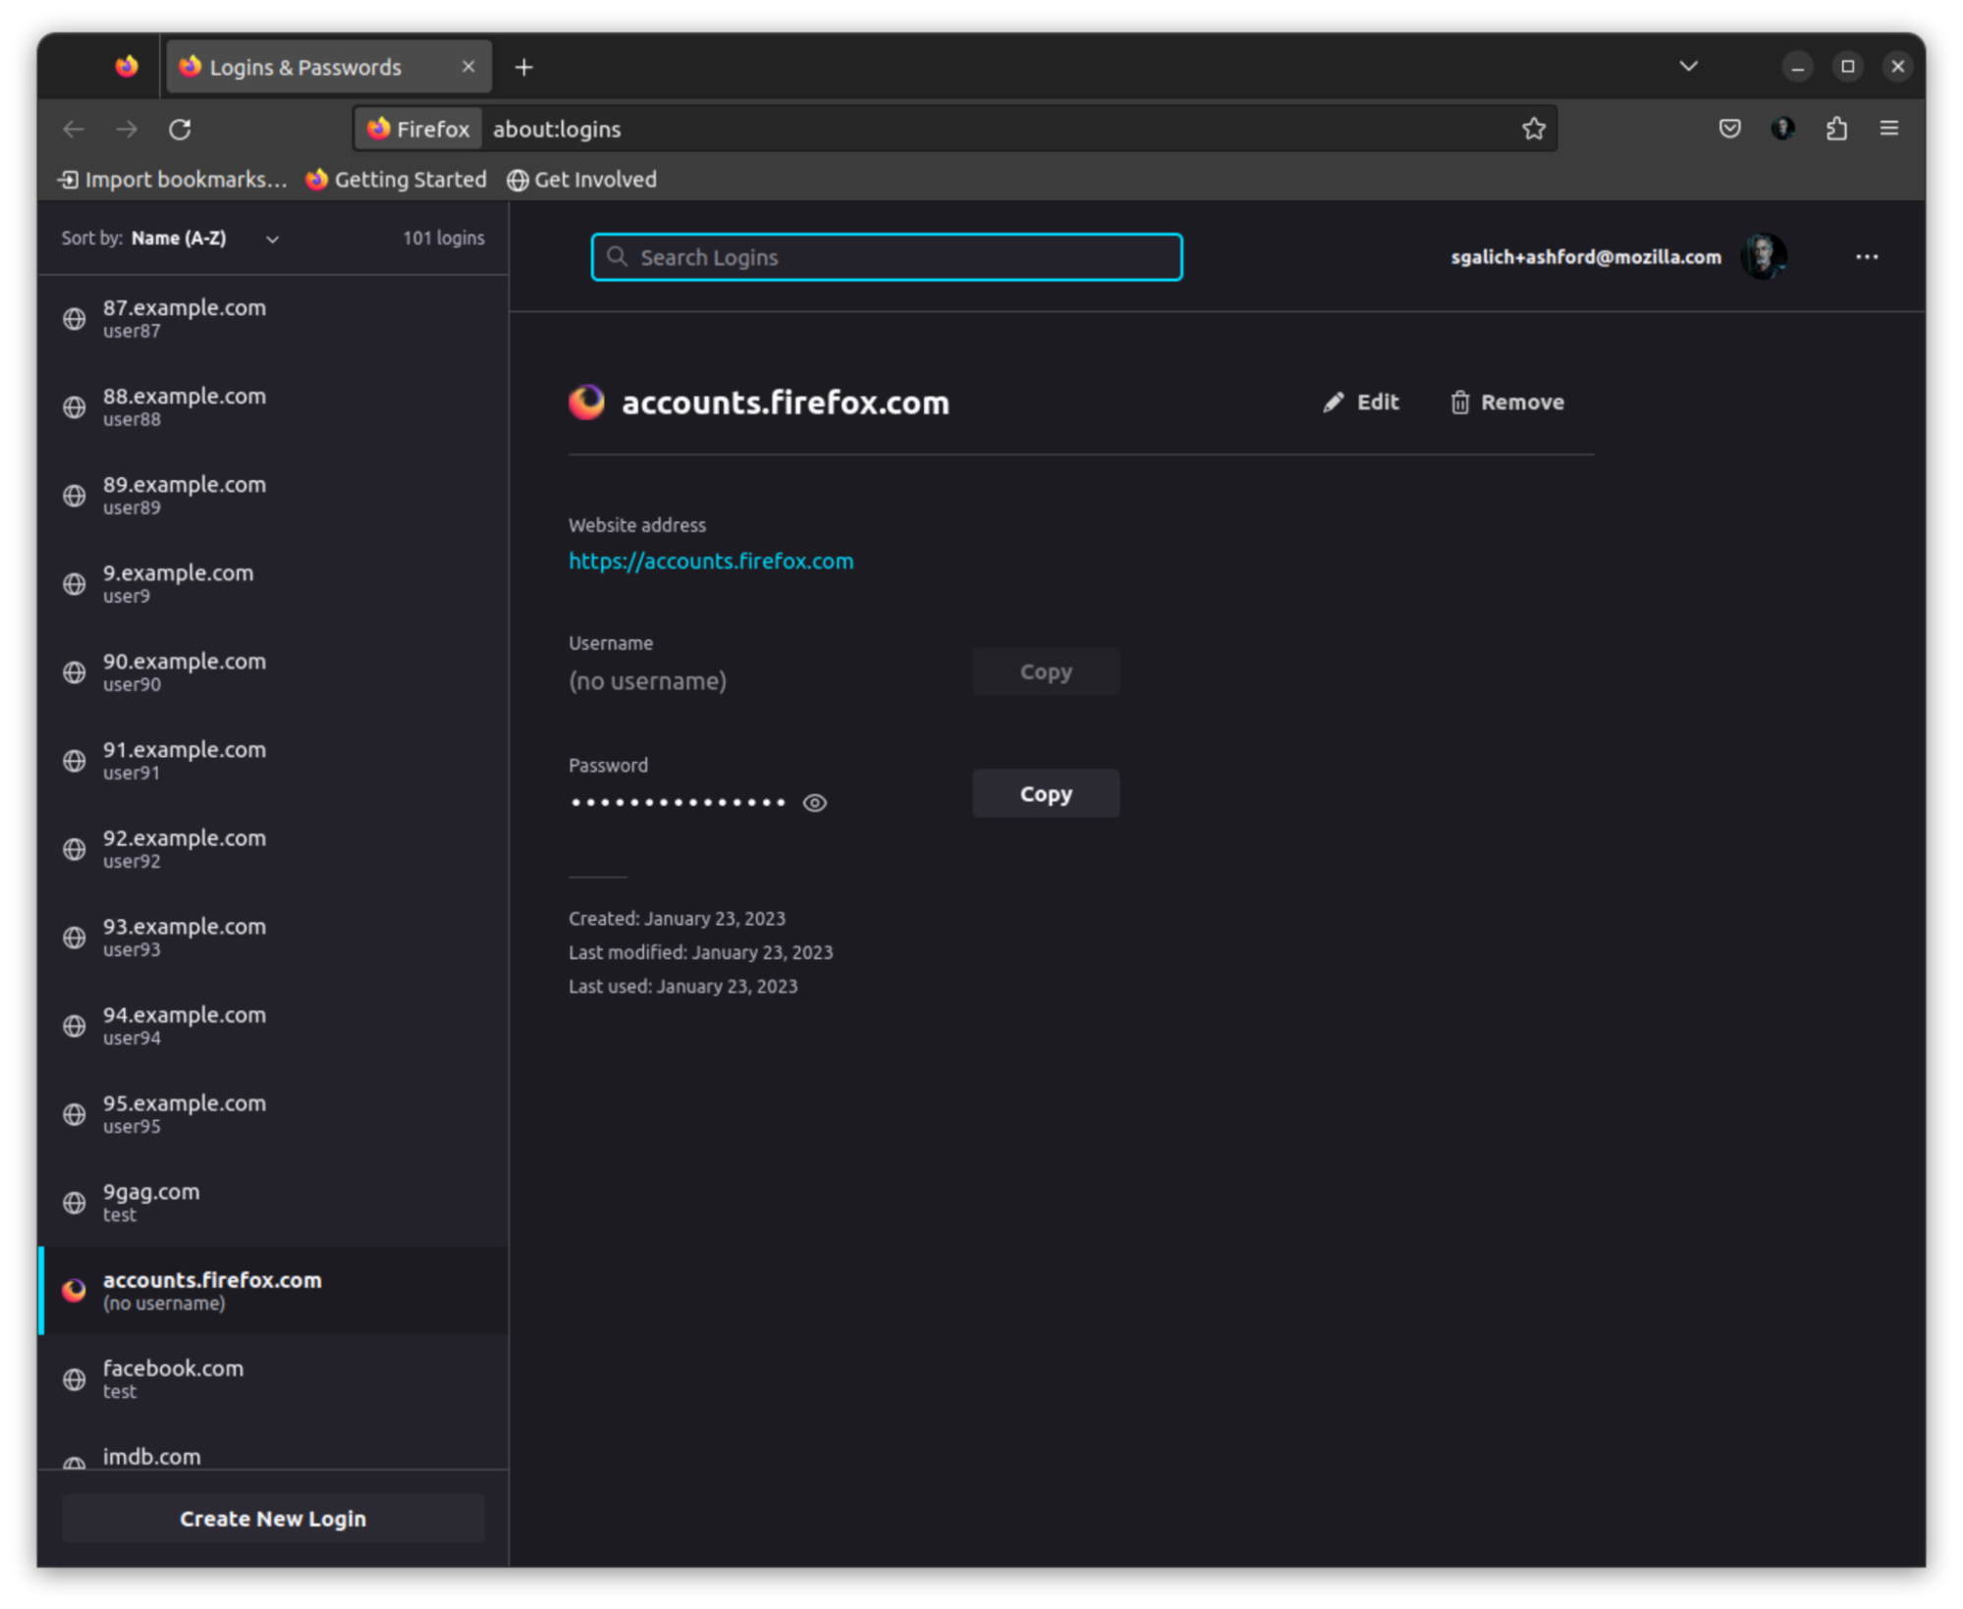Close the Logins & Passwords tab
Viewport: 1963px width, 1609px height.
pos(468,67)
